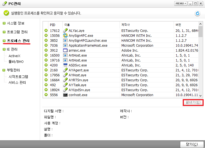Click the AYAgent.aye pill icon
Image resolution: width=205 pixels, height=148 pixels.
point(65,70)
